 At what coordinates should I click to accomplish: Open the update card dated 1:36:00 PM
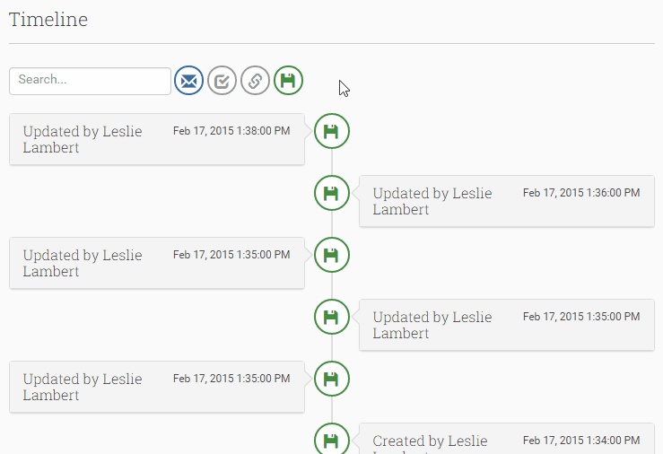507,201
